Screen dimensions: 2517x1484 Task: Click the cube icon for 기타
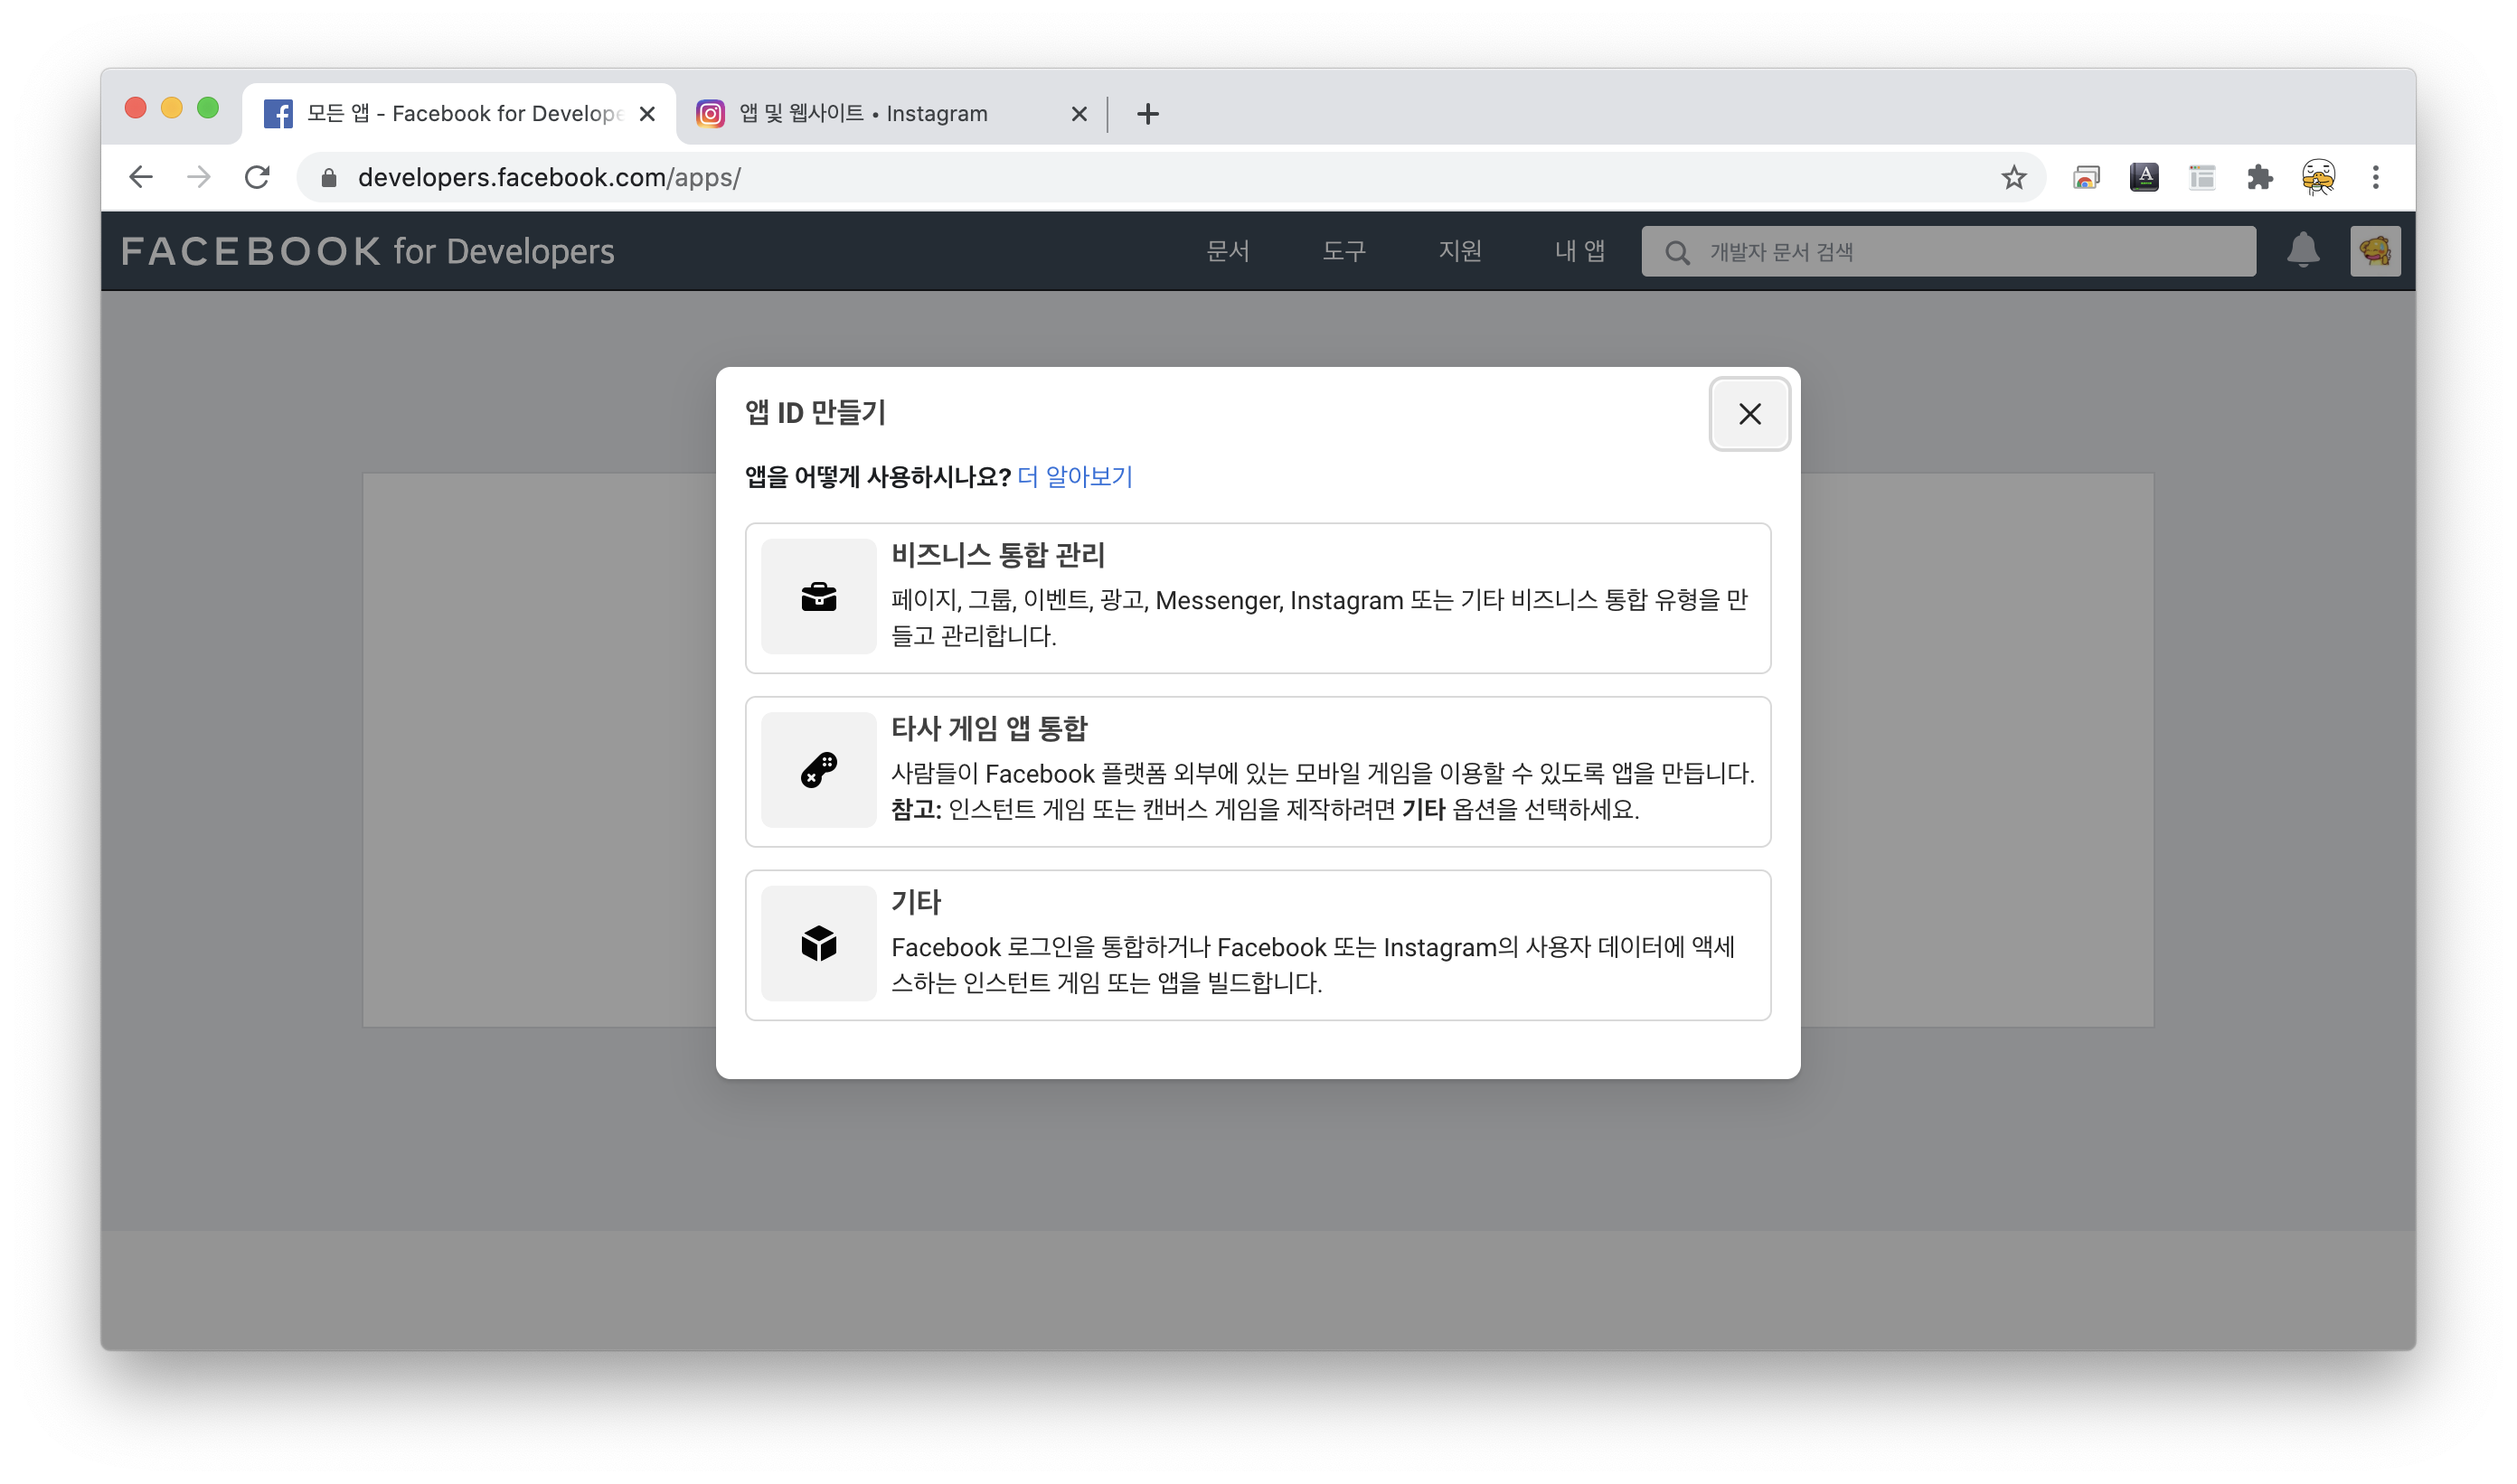click(x=818, y=943)
